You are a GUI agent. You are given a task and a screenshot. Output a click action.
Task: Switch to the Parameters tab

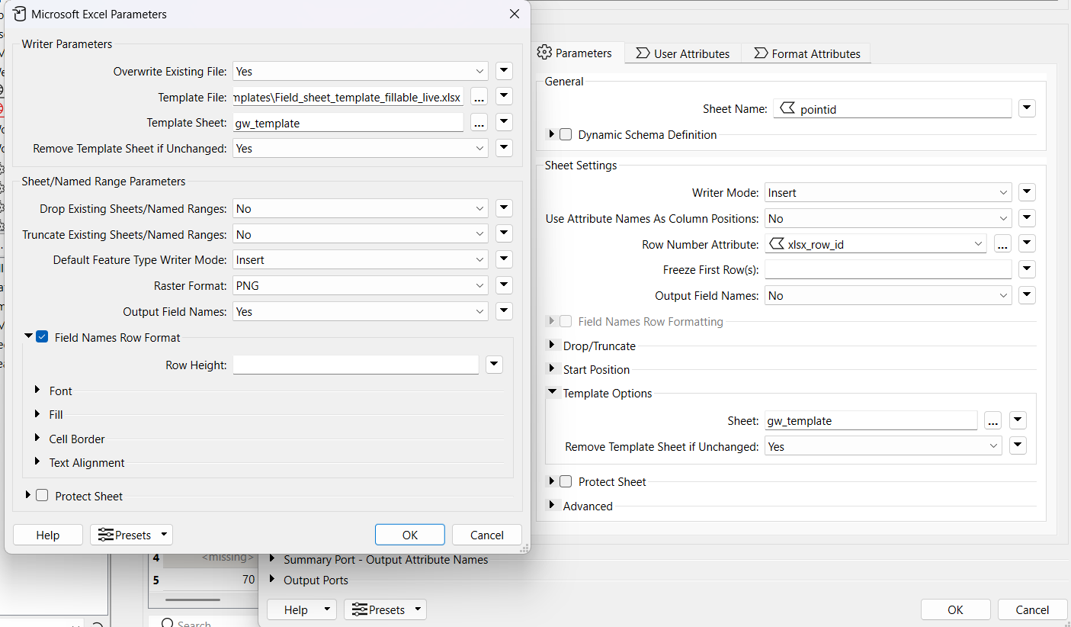(575, 53)
